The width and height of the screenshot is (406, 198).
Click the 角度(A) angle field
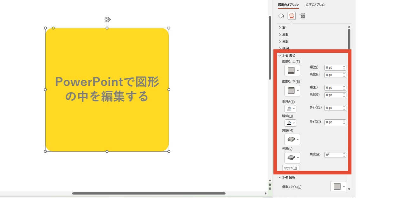(x=333, y=155)
